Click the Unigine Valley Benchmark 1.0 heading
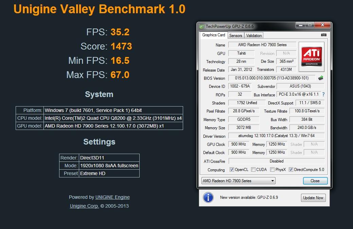Image resolution: width=353 pixels, height=229 pixels. pyautogui.click(x=99, y=9)
